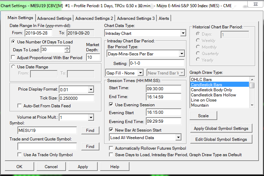The image size is (264, 176).
Task: Click the Bar Period Setting field 0-1-0
Action: pos(157,63)
